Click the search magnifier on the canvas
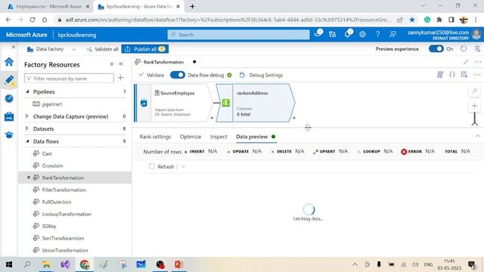The width and height of the screenshot is (484, 272). tap(475, 91)
